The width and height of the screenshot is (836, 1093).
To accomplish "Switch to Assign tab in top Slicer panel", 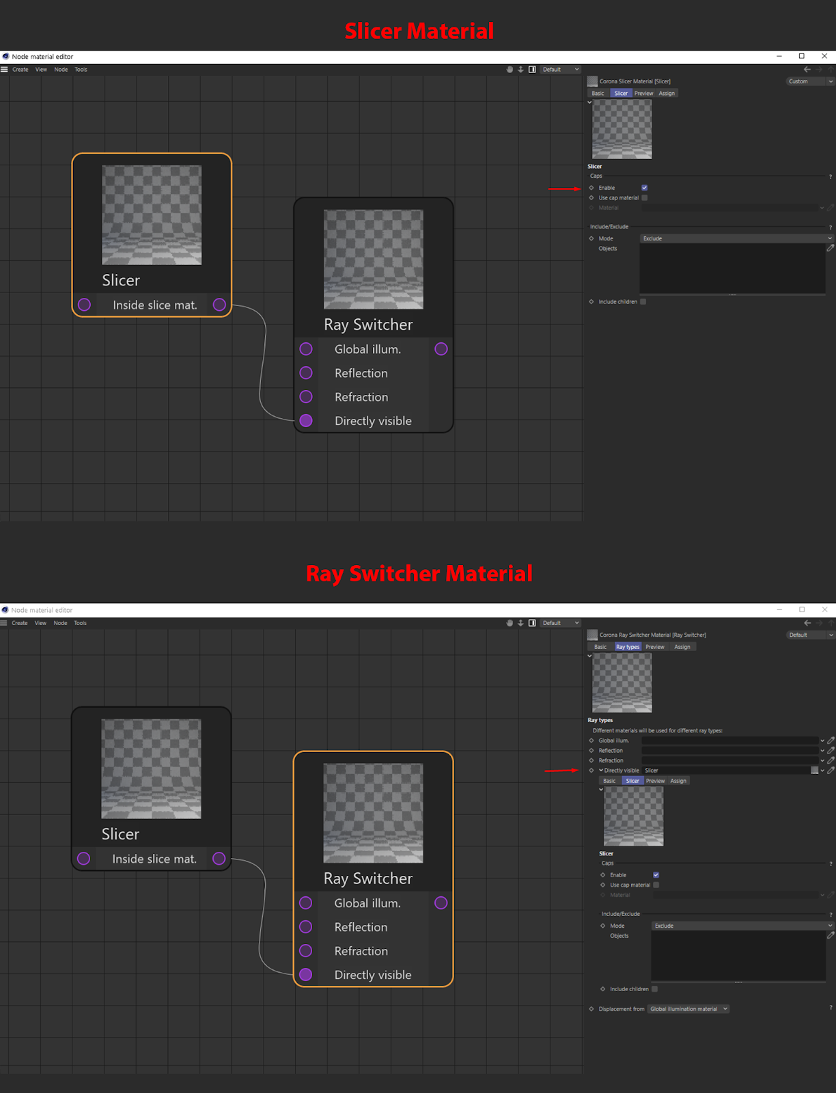I will click(667, 94).
